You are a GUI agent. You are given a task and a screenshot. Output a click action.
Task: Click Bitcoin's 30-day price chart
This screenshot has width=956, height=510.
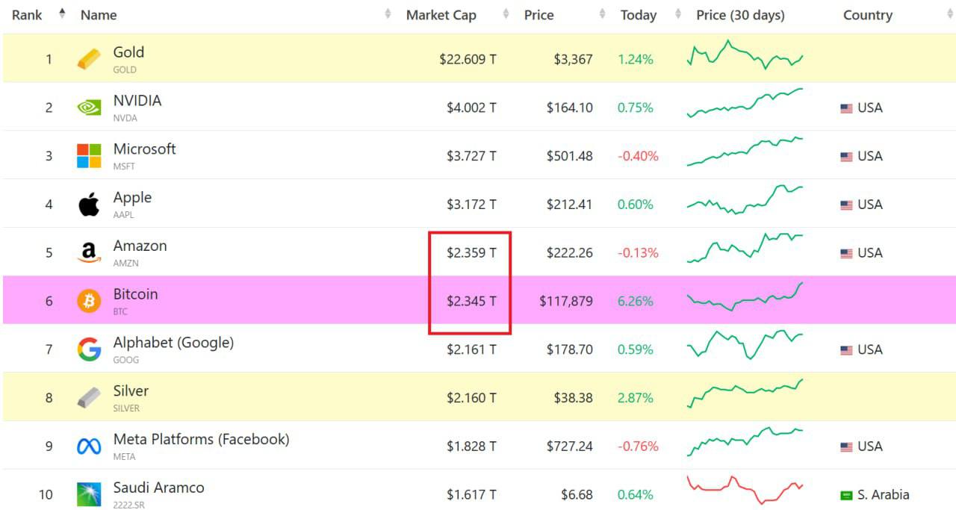pos(745,297)
